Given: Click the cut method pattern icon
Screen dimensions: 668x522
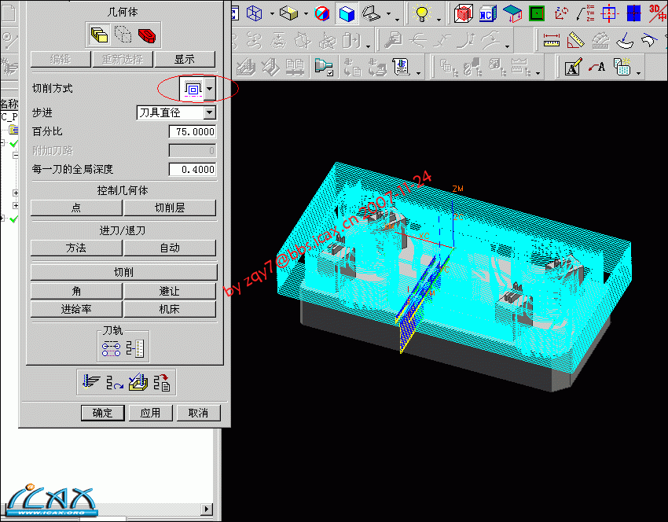Looking at the screenshot, I should pyautogui.click(x=193, y=89).
